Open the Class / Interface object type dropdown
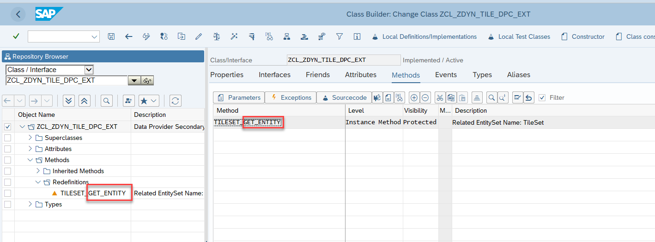Viewport: 655px width, 242px height. pyautogui.click(x=89, y=70)
